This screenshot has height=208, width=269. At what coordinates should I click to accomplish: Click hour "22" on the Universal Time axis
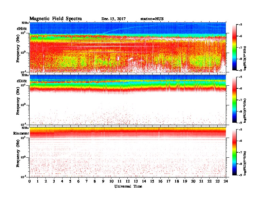point(209,181)
